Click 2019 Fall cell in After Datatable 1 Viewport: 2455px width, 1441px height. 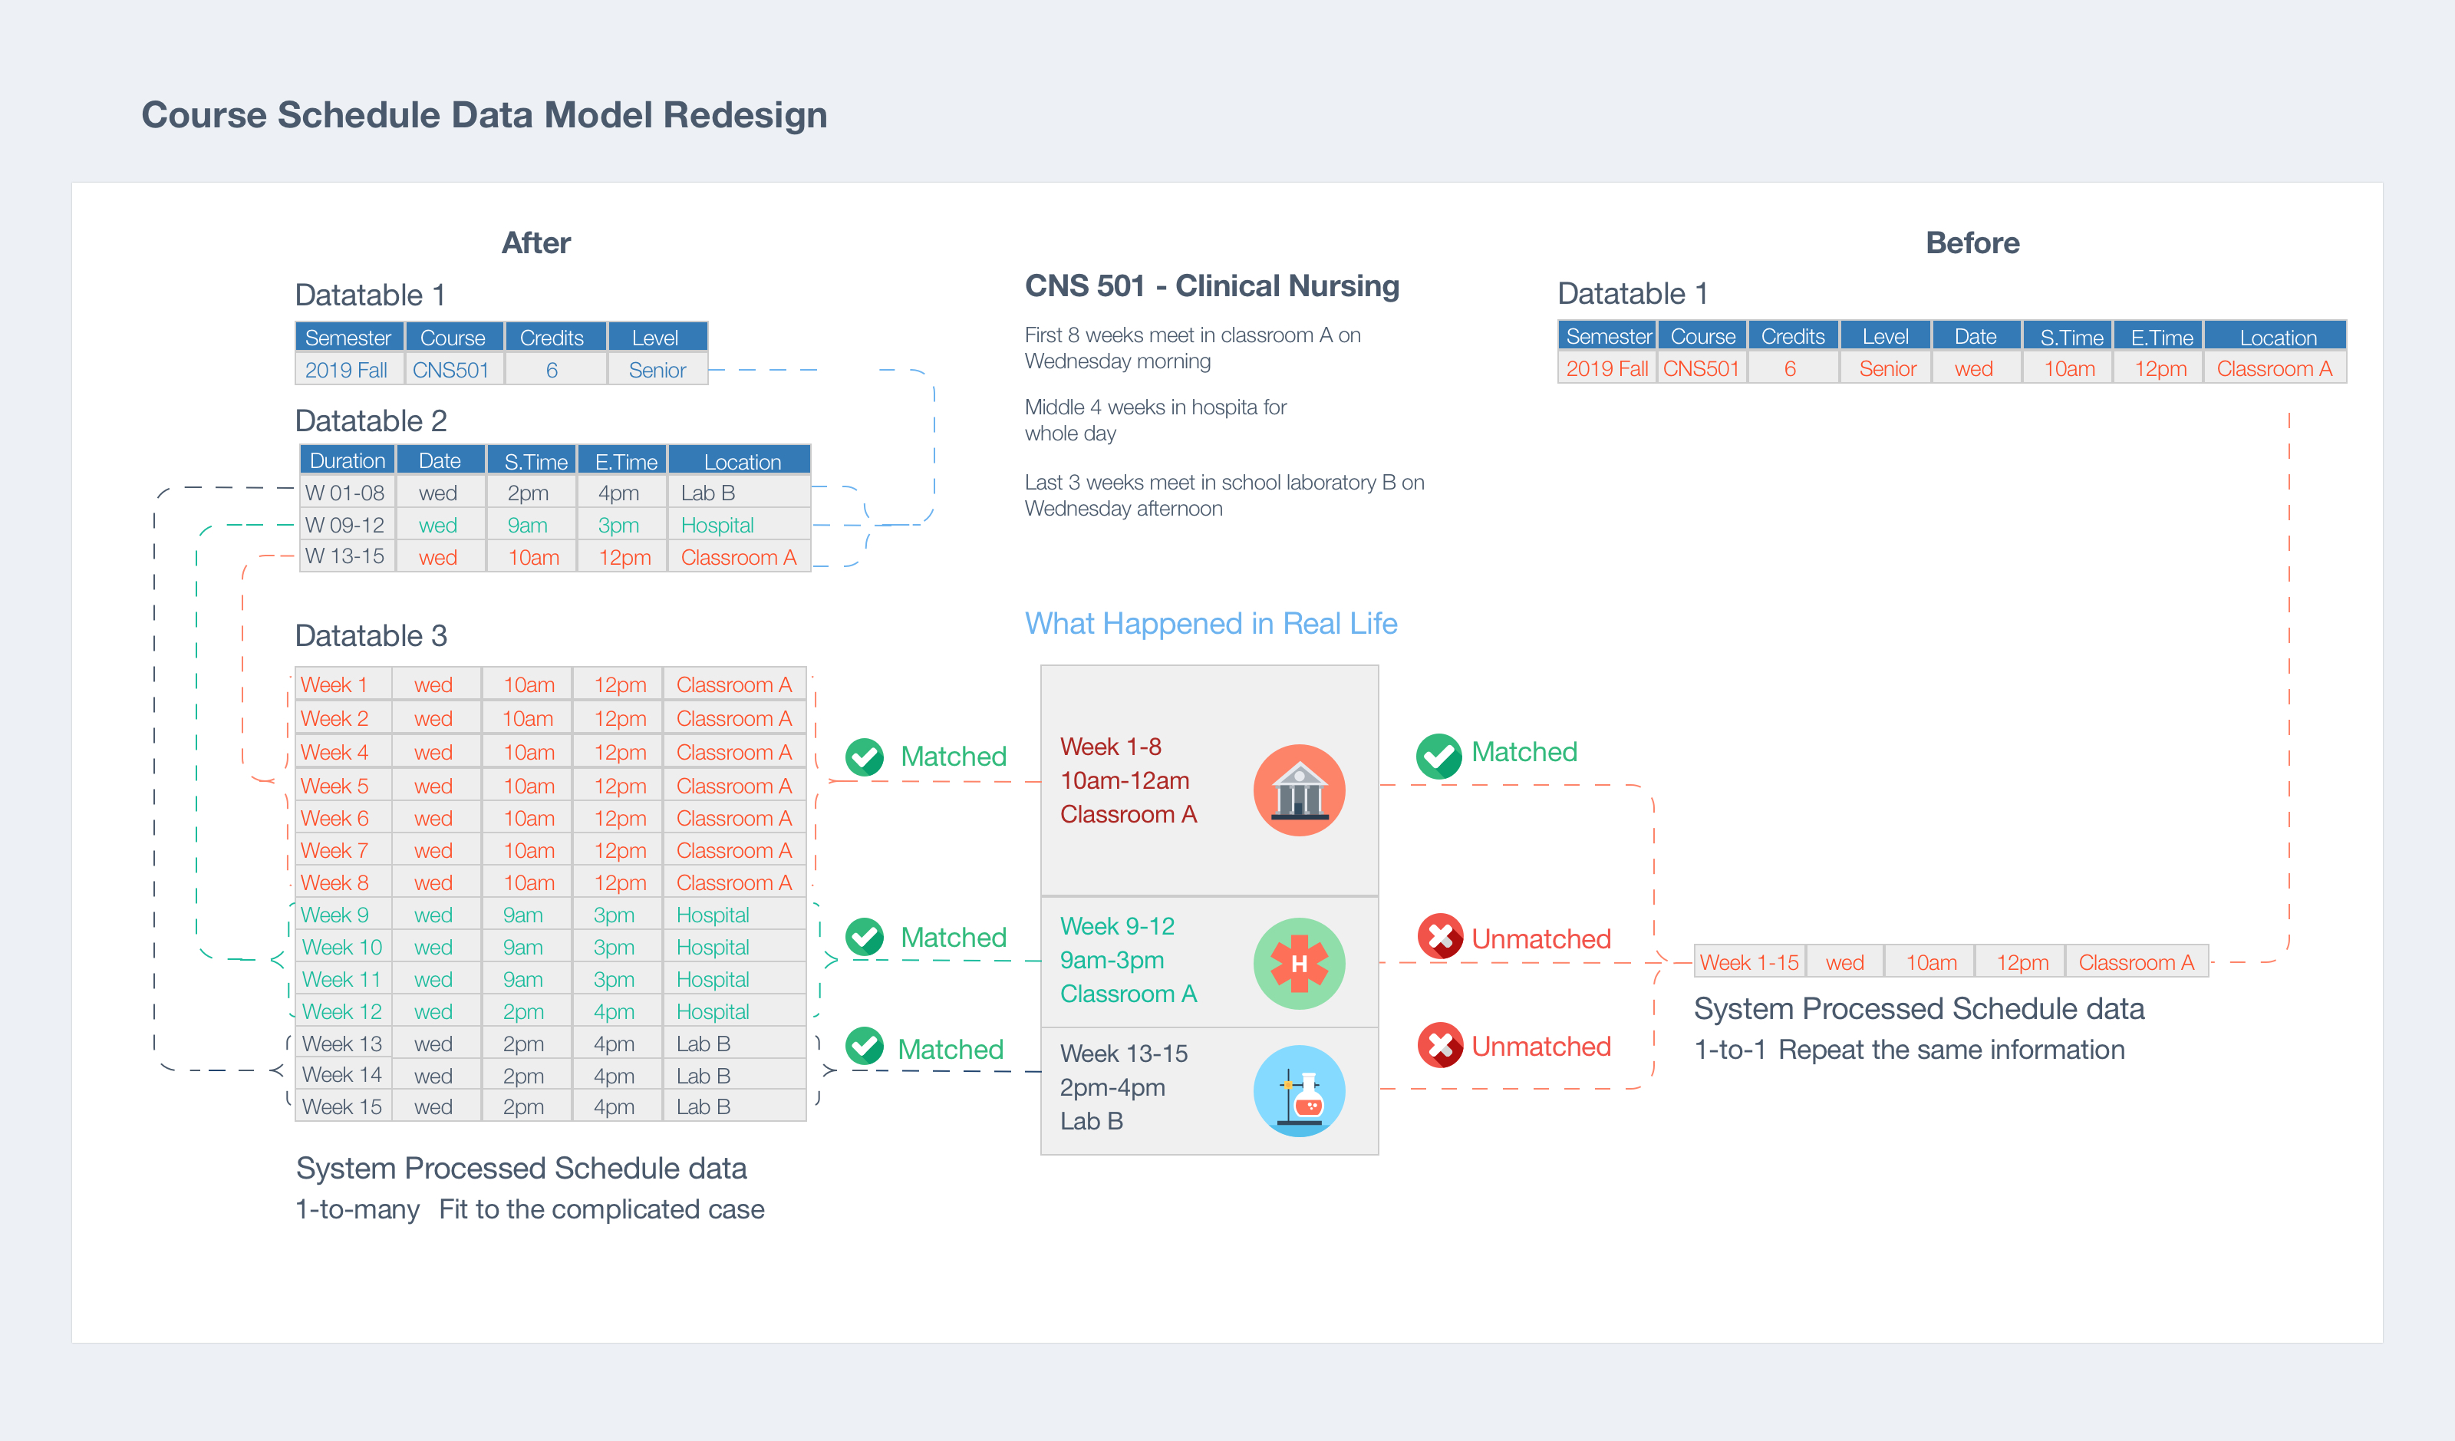(347, 371)
